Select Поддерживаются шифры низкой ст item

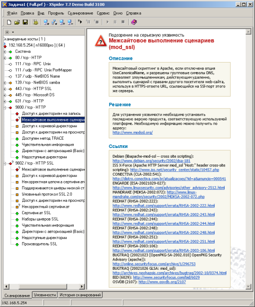coord(53,188)
